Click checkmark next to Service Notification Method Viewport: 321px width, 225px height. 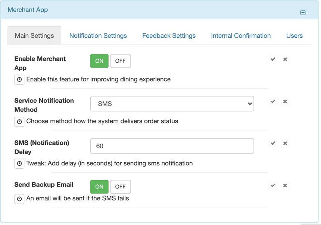coord(273,101)
